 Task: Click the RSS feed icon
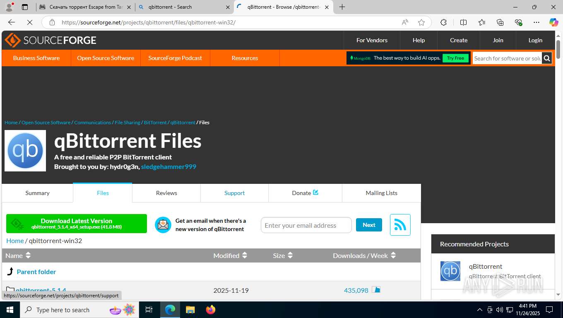(x=400, y=225)
